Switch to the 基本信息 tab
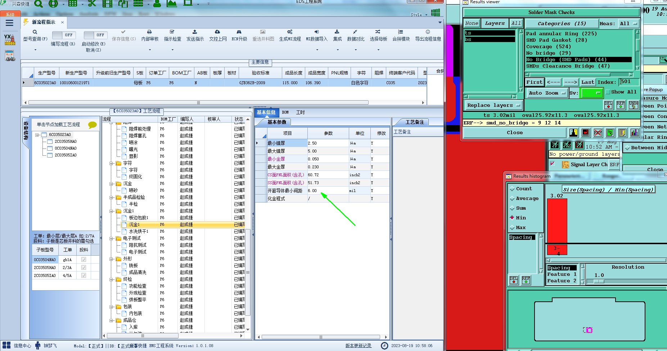 click(x=266, y=113)
